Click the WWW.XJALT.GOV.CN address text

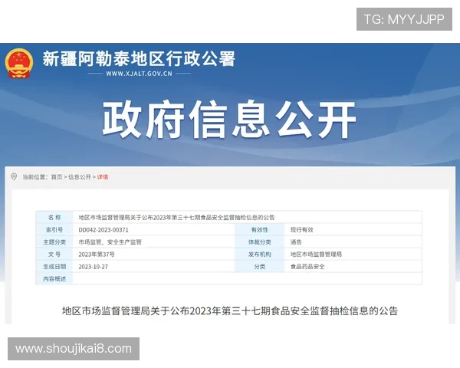[x=139, y=74]
